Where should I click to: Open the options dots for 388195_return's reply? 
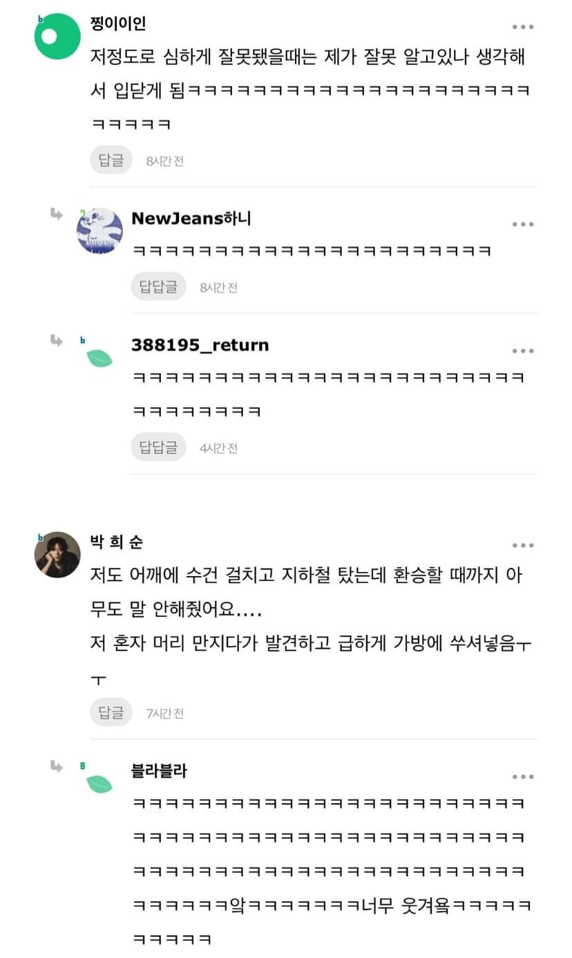(522, 351)
